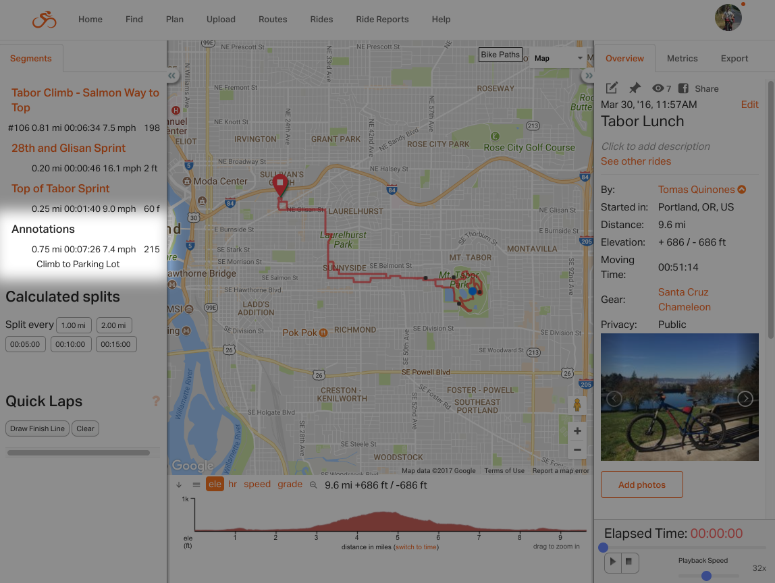This screenshot has width=775, height=583.
Task: Zoom in on the map
Action: pyautogui.click(x=577, y=431)
